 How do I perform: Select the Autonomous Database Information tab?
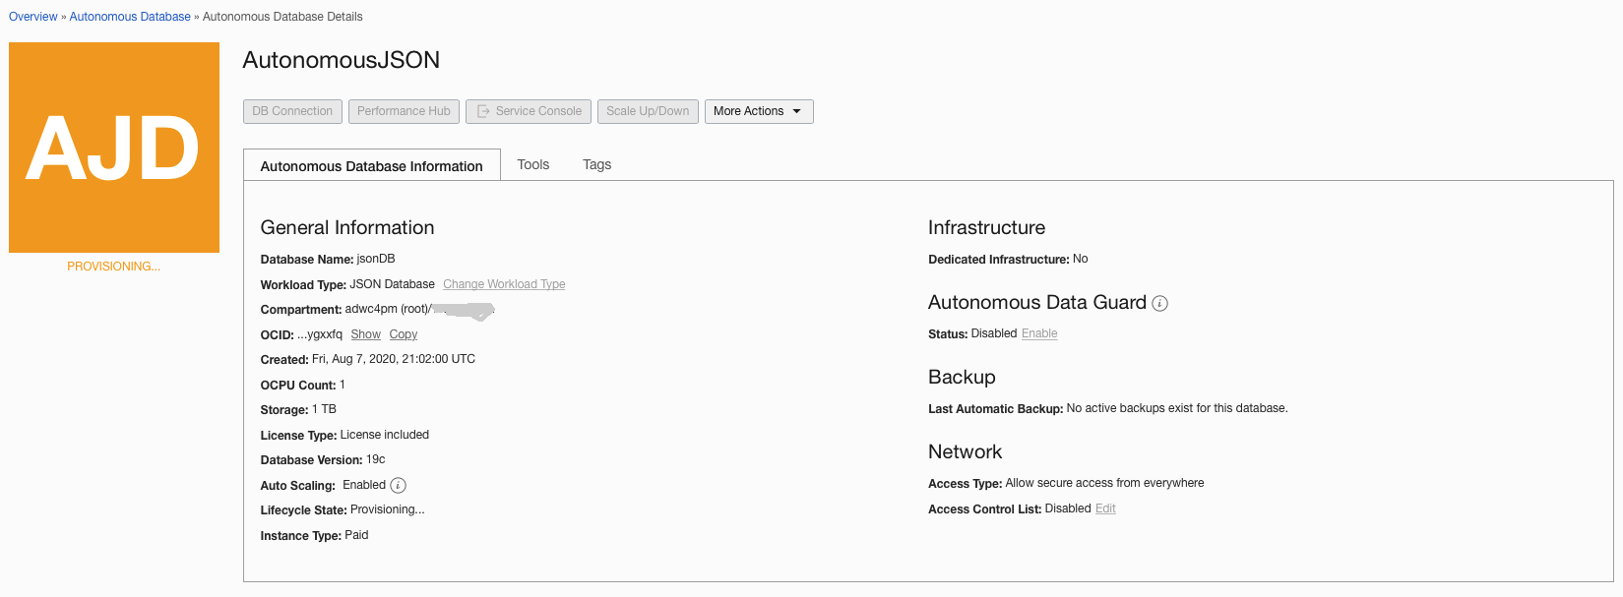(371, 166)
